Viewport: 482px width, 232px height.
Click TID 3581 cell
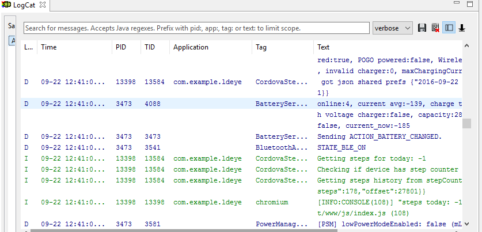pyautogui.click(x=153, y=224)
